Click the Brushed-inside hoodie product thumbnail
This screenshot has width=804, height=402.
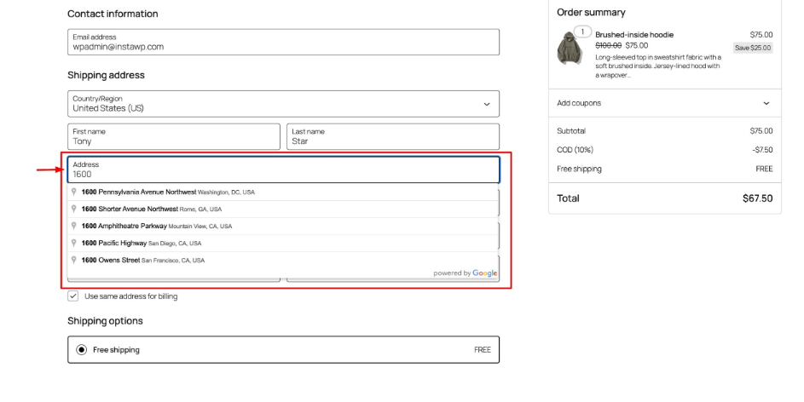(x=570, y=49)
